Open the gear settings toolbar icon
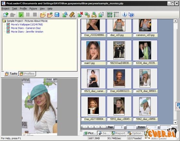This screenshot has height=141, width=180. click(x=72, y=15)
